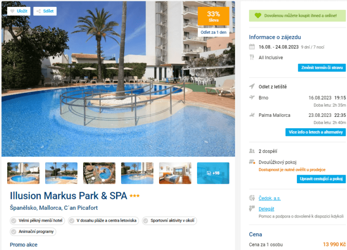
Task: Click the heart icon in Uložit button
Action: 12,11
